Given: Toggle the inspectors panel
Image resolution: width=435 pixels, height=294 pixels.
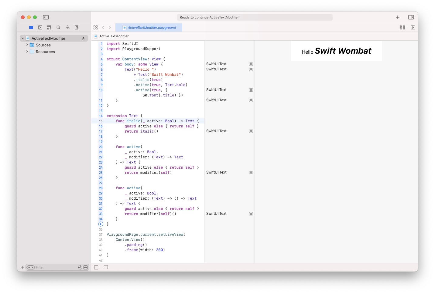Looking at the screenshot, I should (411, 17).
